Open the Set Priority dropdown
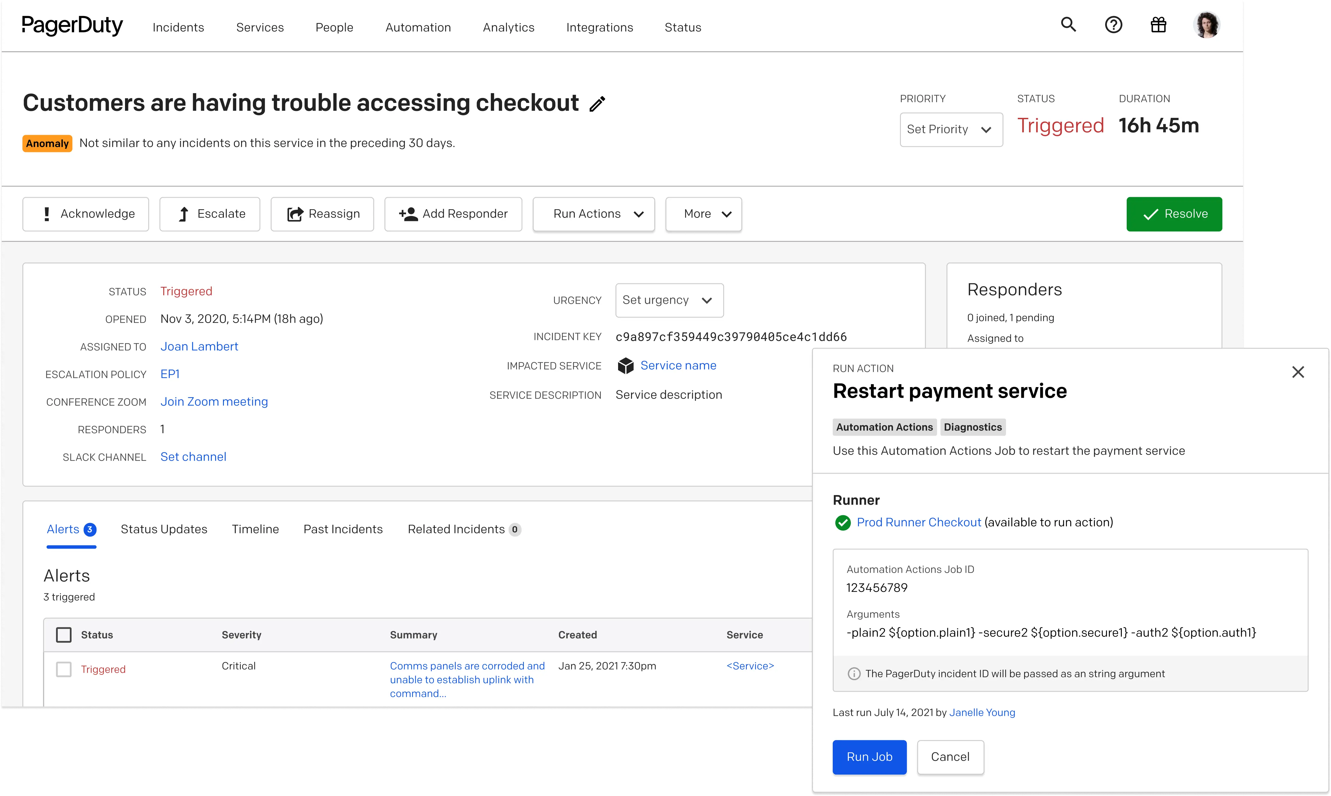This screenshot has height=796, width=1331. coord(951,129)
